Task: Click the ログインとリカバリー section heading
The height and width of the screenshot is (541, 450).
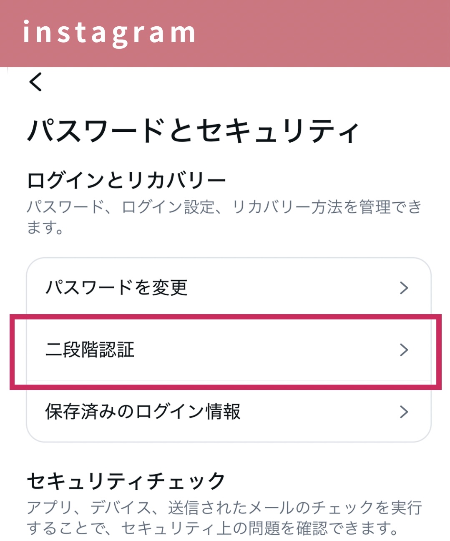Action: (126, 181)
